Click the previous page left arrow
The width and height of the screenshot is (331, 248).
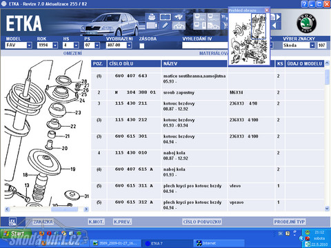(x=274, y=25)
